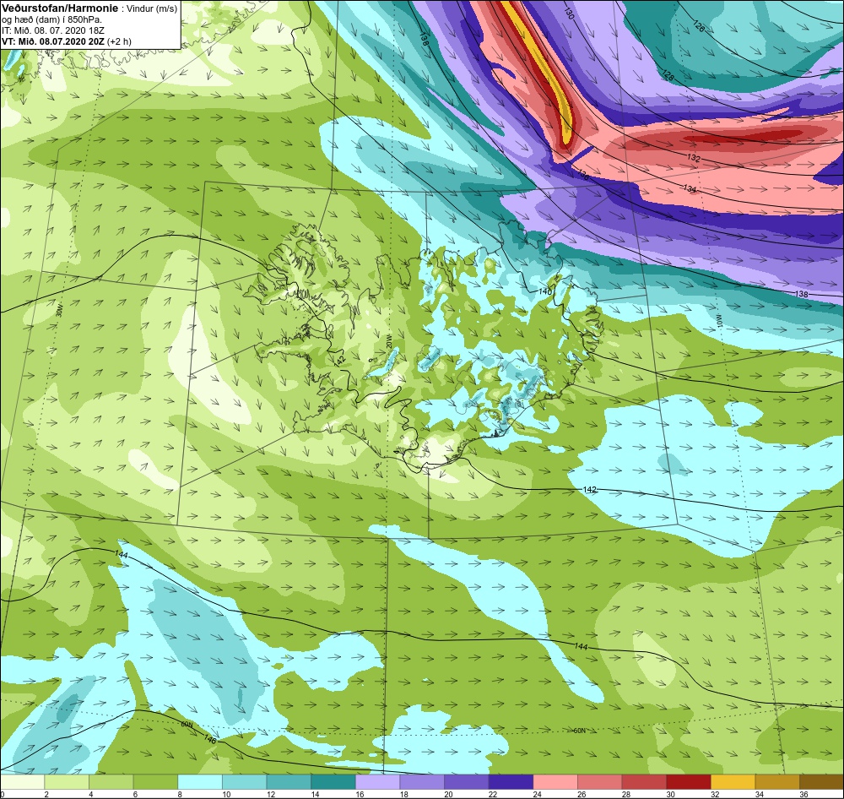Click the 126 contour label
The image size is (844, 799).
click(x=698, y=25)
